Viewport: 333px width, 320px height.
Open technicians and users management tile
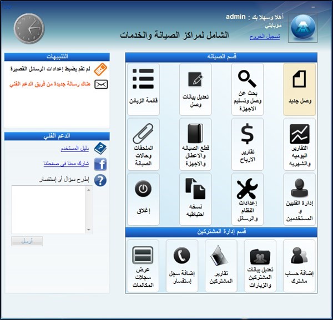(x=300, y=199)
